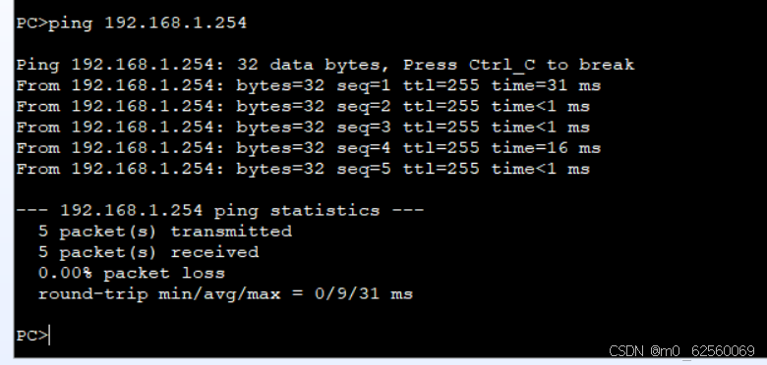Click the '0/9/31 ms' result value

tap(364, 293)
